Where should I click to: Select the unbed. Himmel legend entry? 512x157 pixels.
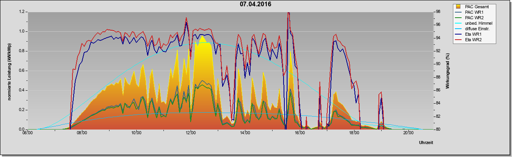click(475, 23)
